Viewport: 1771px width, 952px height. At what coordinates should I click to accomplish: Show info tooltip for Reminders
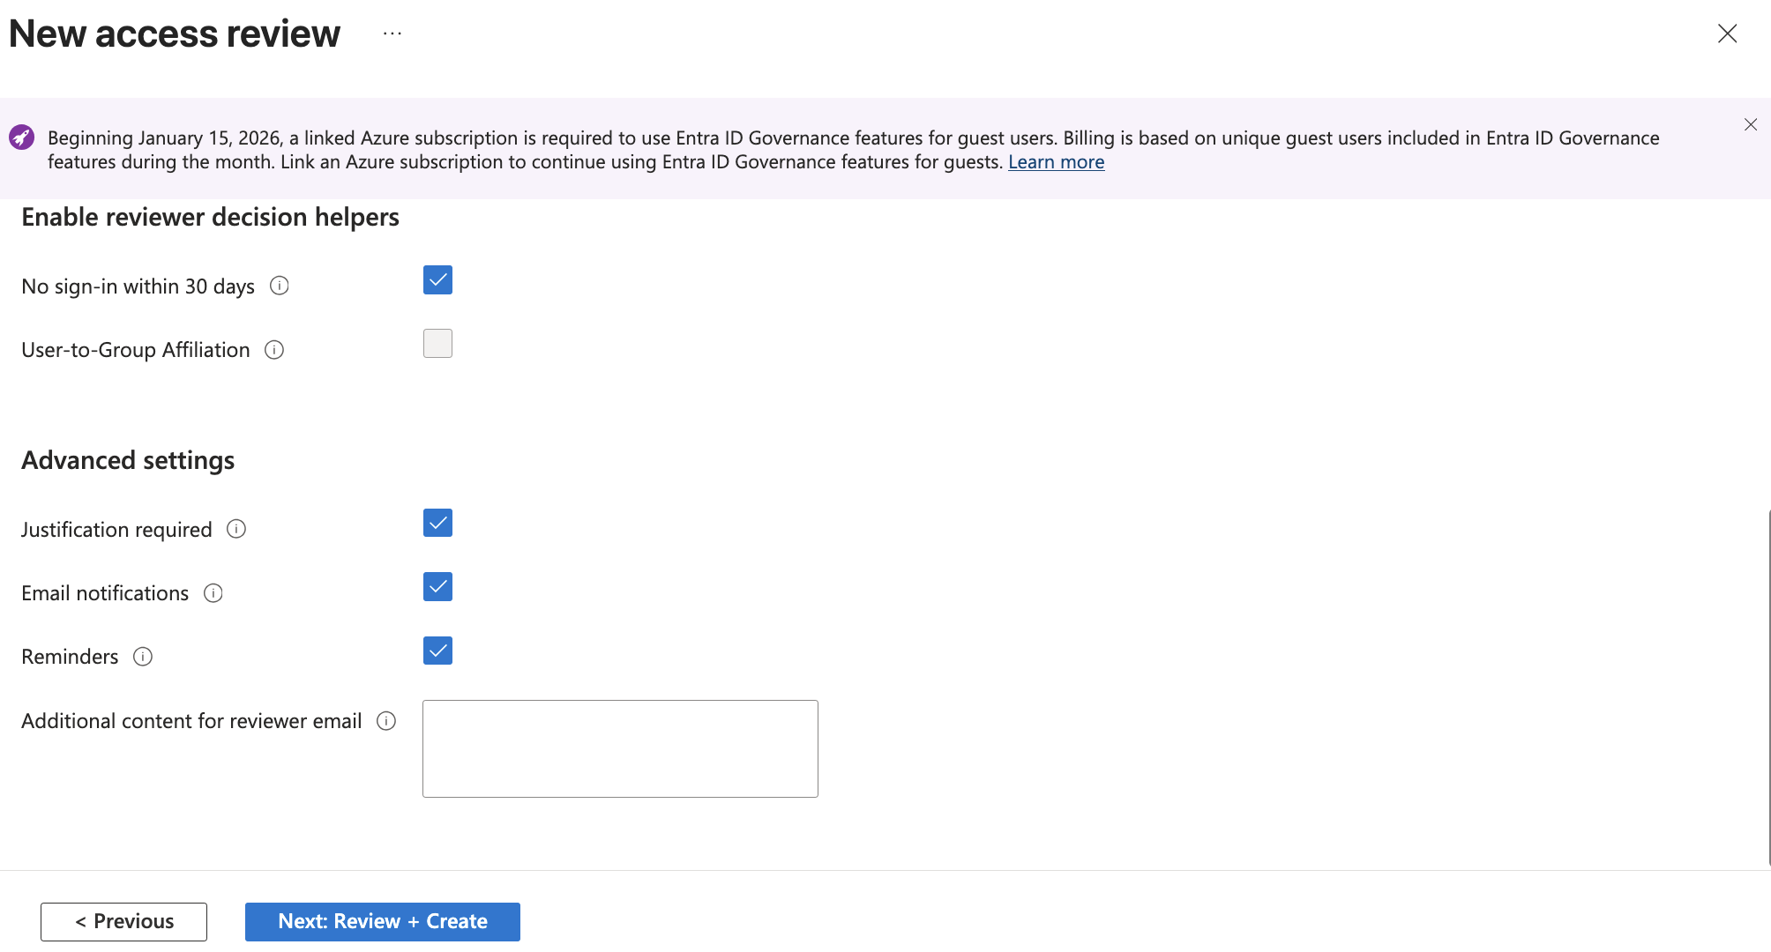143,657
